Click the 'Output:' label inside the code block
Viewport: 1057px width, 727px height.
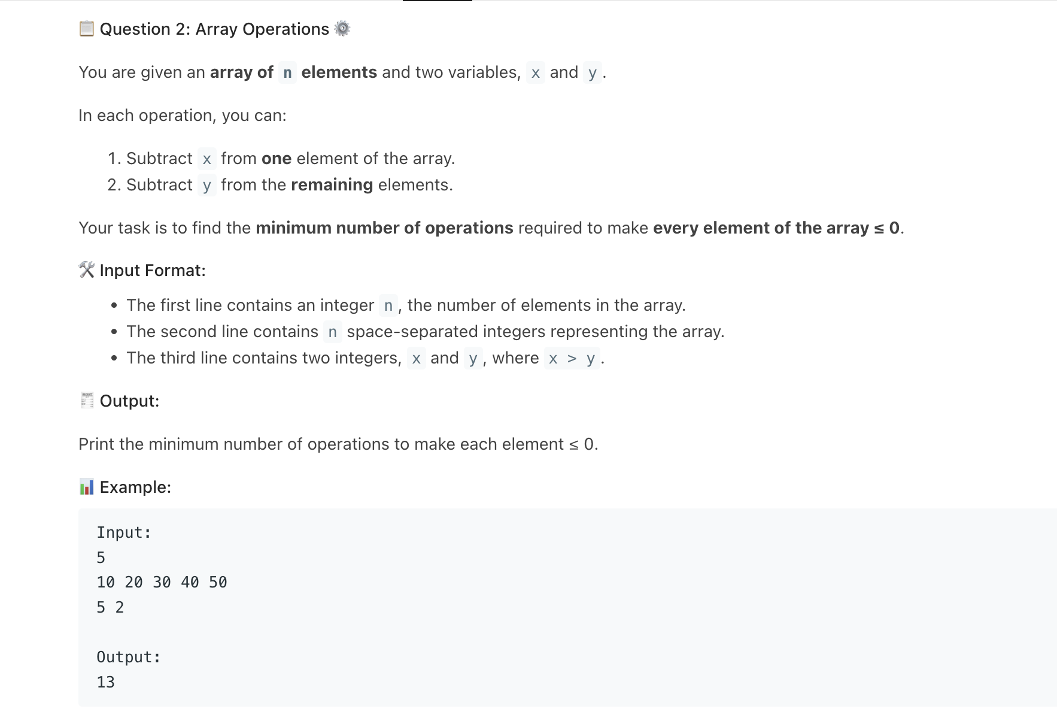[x=129, y=657]
